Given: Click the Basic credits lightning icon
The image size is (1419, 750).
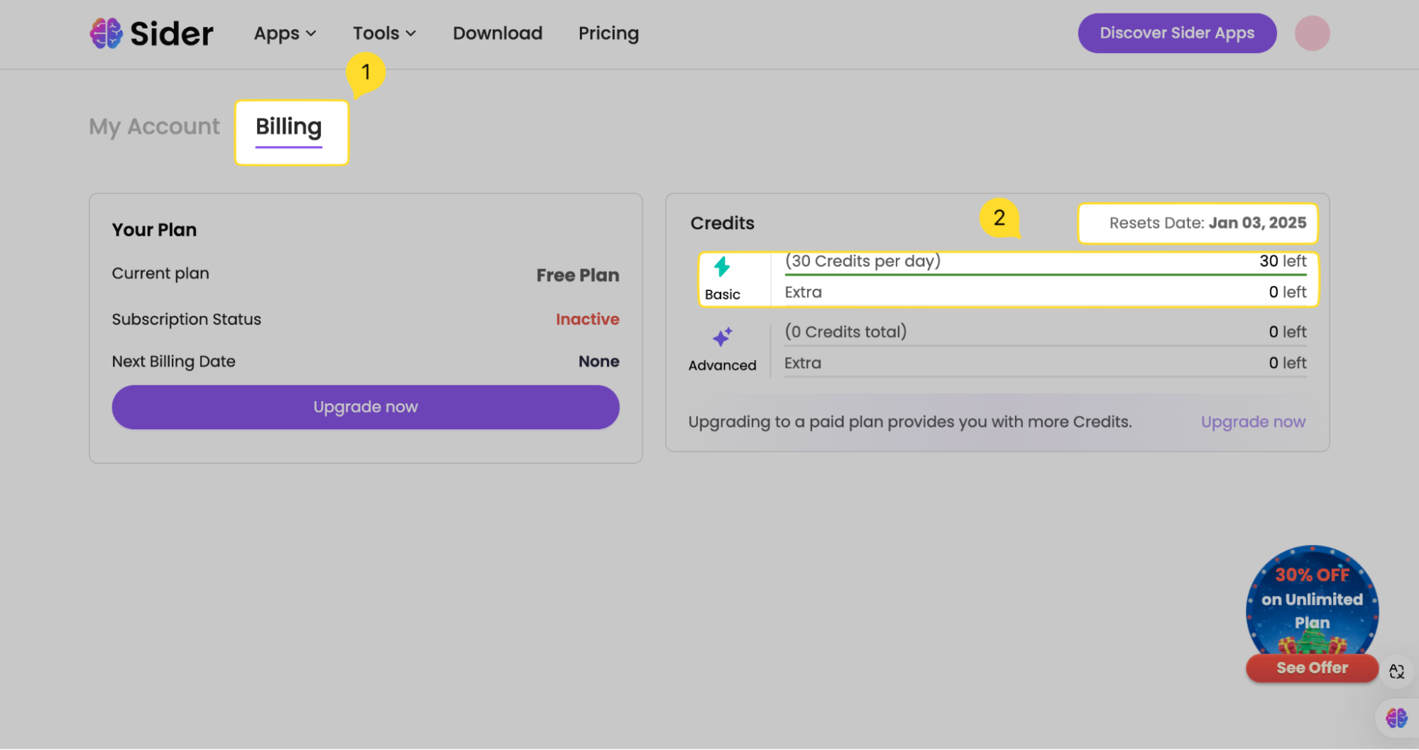Looking at the screenshot, I should coord(722,267).
